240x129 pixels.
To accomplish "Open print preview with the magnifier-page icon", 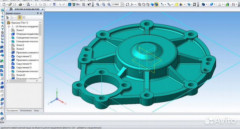I will [x=28, y=4].
